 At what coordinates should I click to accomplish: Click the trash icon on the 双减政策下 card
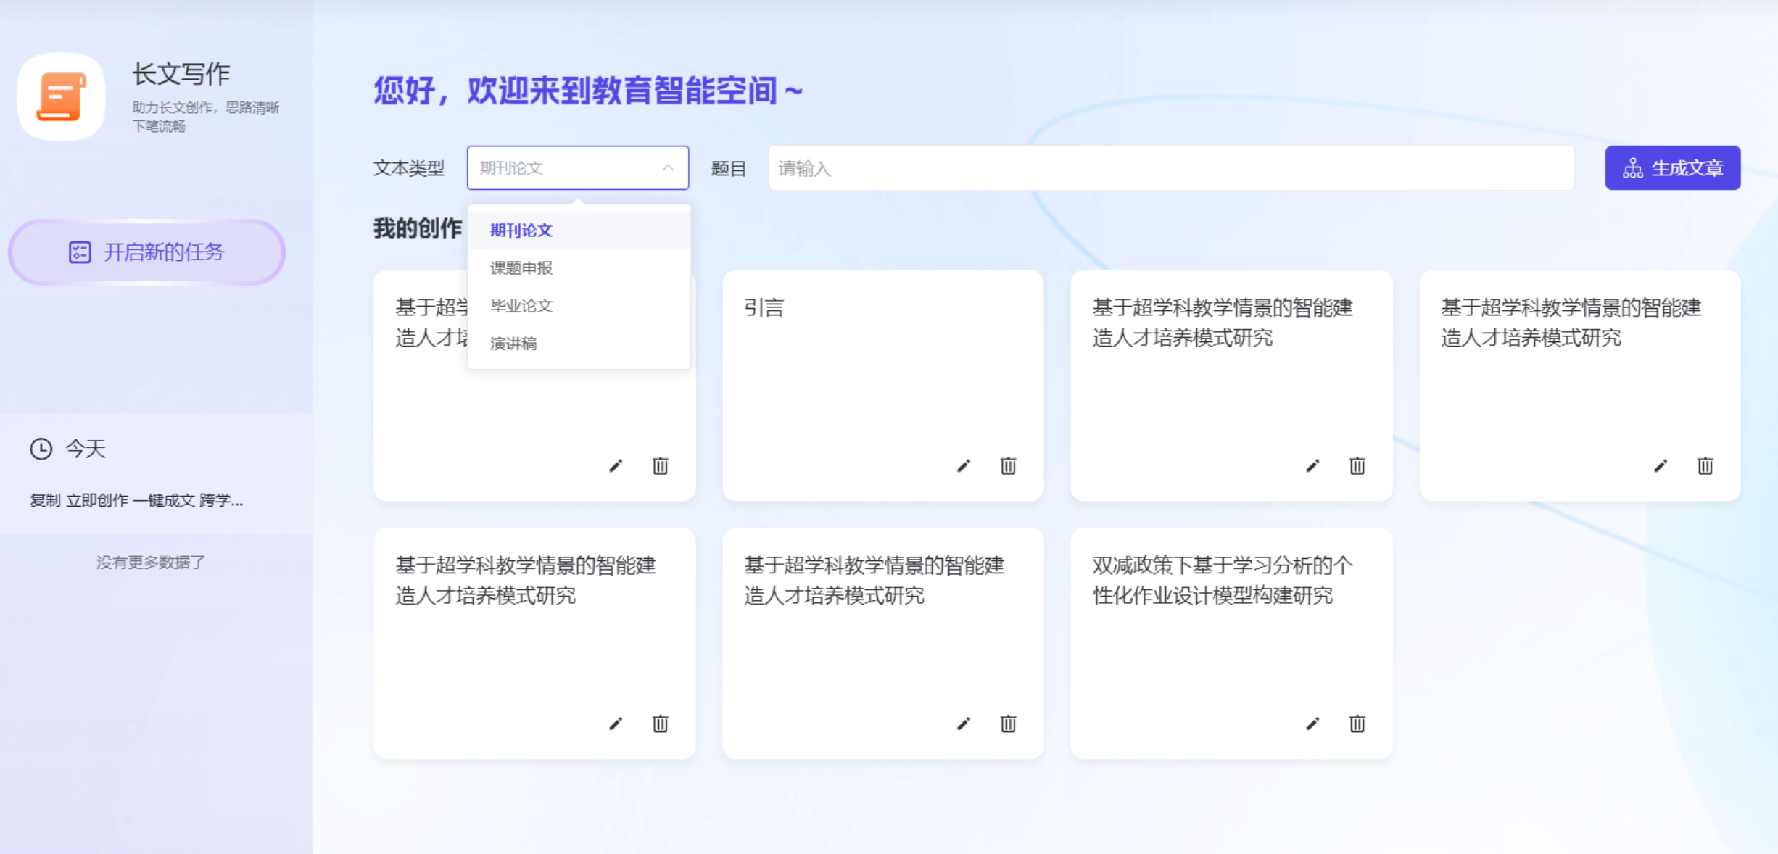tap(1357, 724)
